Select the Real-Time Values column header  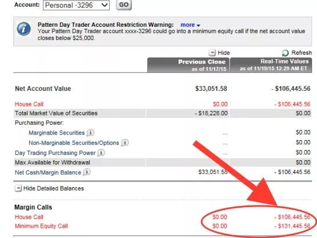click(x=271, y=65)
